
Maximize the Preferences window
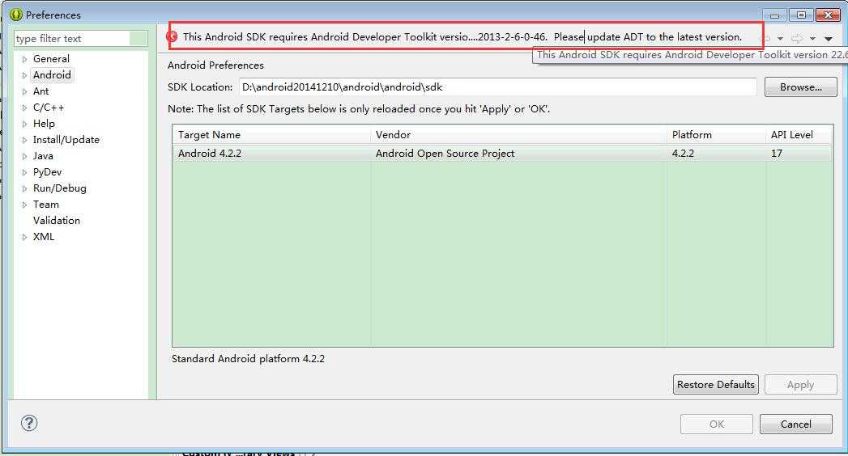[802, 15]
